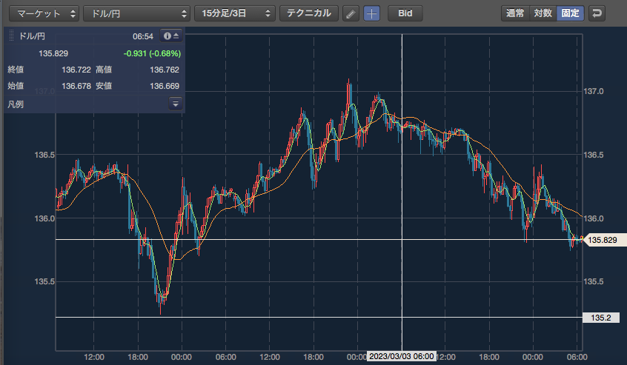Viewport: 627px width, 365px height.
Task: Click the 137.0 right axis label
Action: (x=594, y=92)
